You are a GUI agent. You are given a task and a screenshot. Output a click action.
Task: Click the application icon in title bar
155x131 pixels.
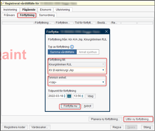coord(3,4)
